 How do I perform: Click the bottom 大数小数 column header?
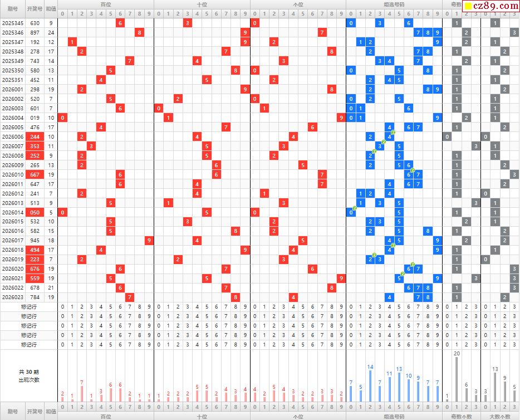[x=499, y=416]
